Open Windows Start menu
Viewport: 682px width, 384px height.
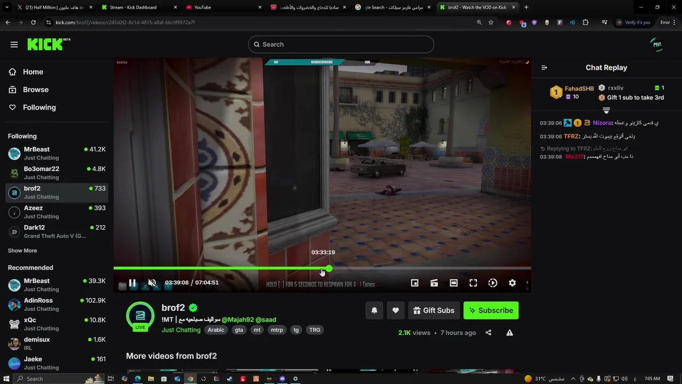pyautogui.click(x=6, y=379)
